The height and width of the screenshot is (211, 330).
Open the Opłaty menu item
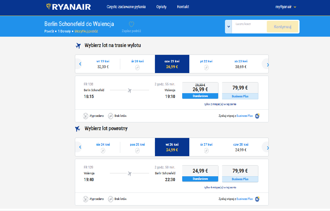[x=161, y=7]
